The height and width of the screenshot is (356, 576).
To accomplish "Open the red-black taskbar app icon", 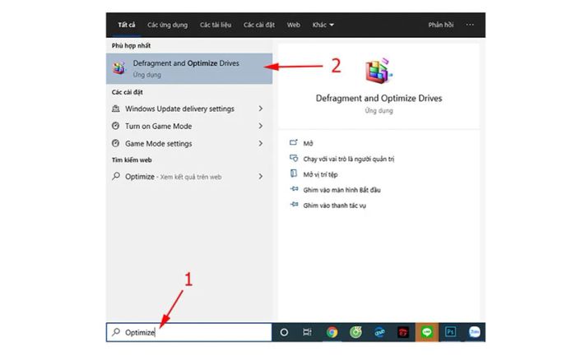I will point(403,332).
